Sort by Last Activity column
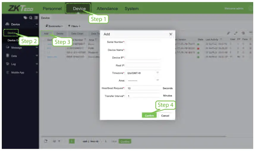 [x=212, y=39]
